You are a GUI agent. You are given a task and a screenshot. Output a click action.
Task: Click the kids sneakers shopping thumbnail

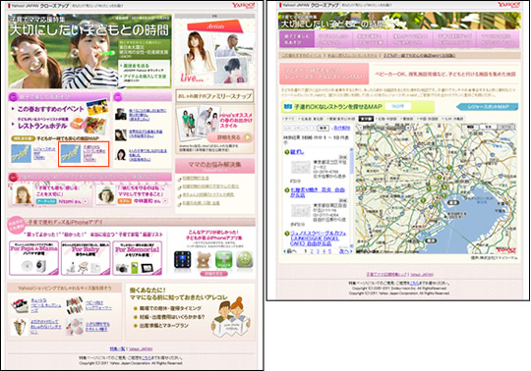tap(20, 305)
